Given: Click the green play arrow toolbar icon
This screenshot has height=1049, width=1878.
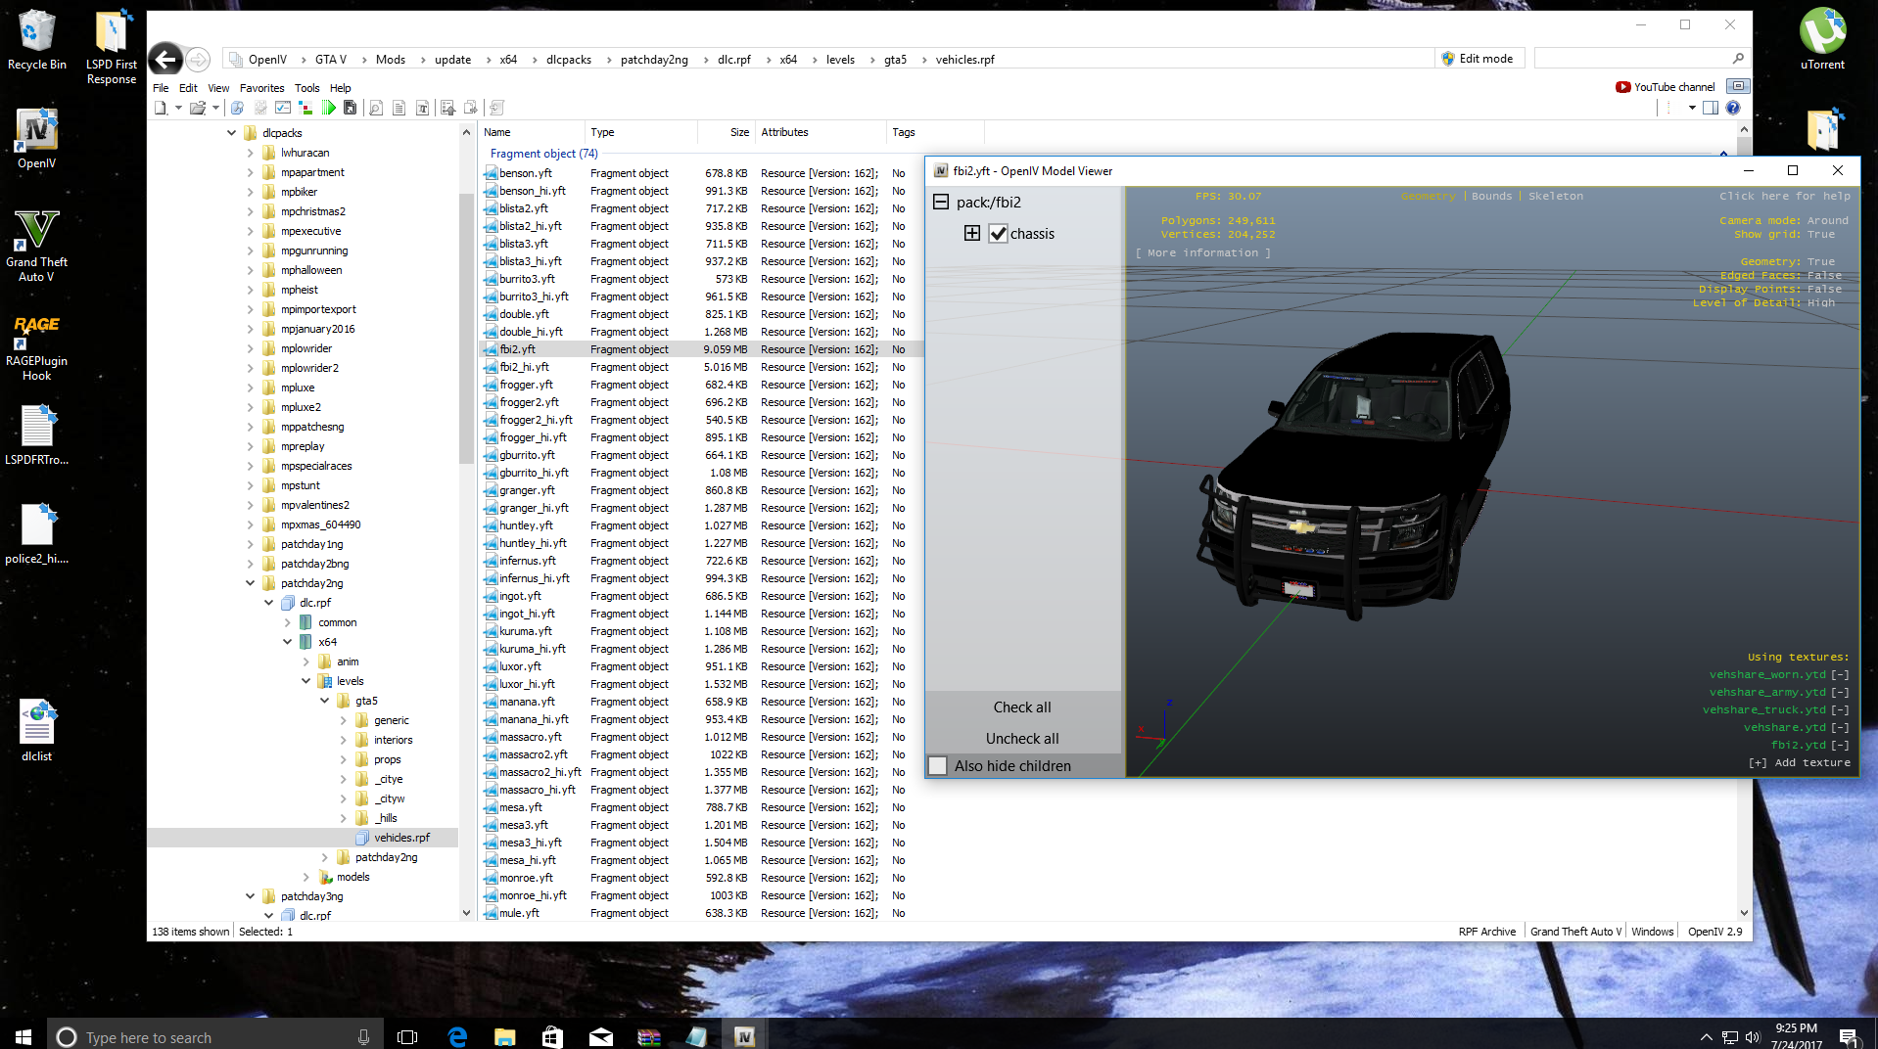Looking at the screenshot, I should click(x=329, y=108).
